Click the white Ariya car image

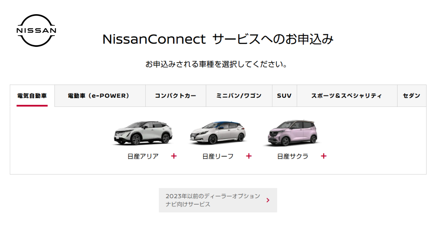143,133
